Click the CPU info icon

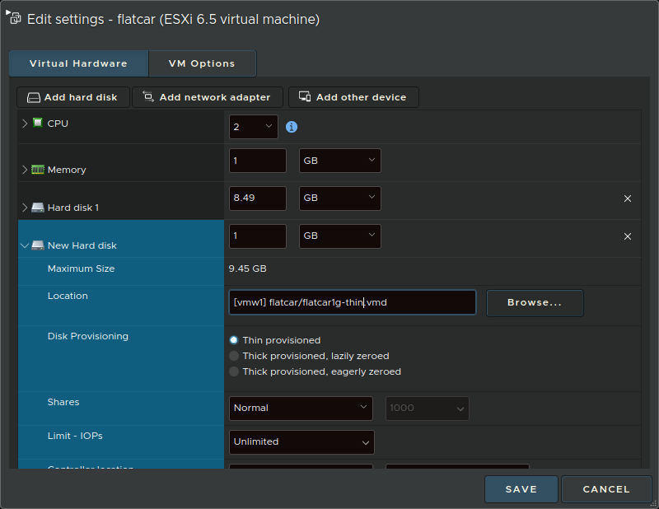292,127
